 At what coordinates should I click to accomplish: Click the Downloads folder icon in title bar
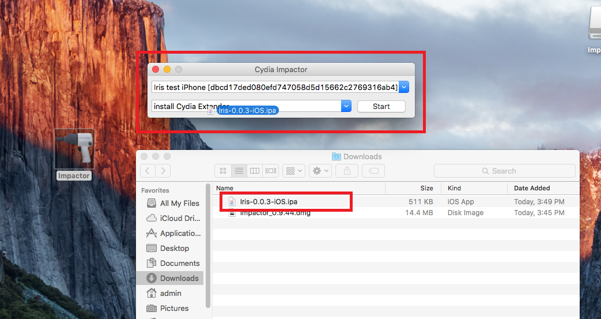336,156
